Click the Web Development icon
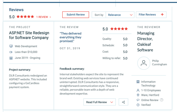177x112 pixels. [11, 46]
